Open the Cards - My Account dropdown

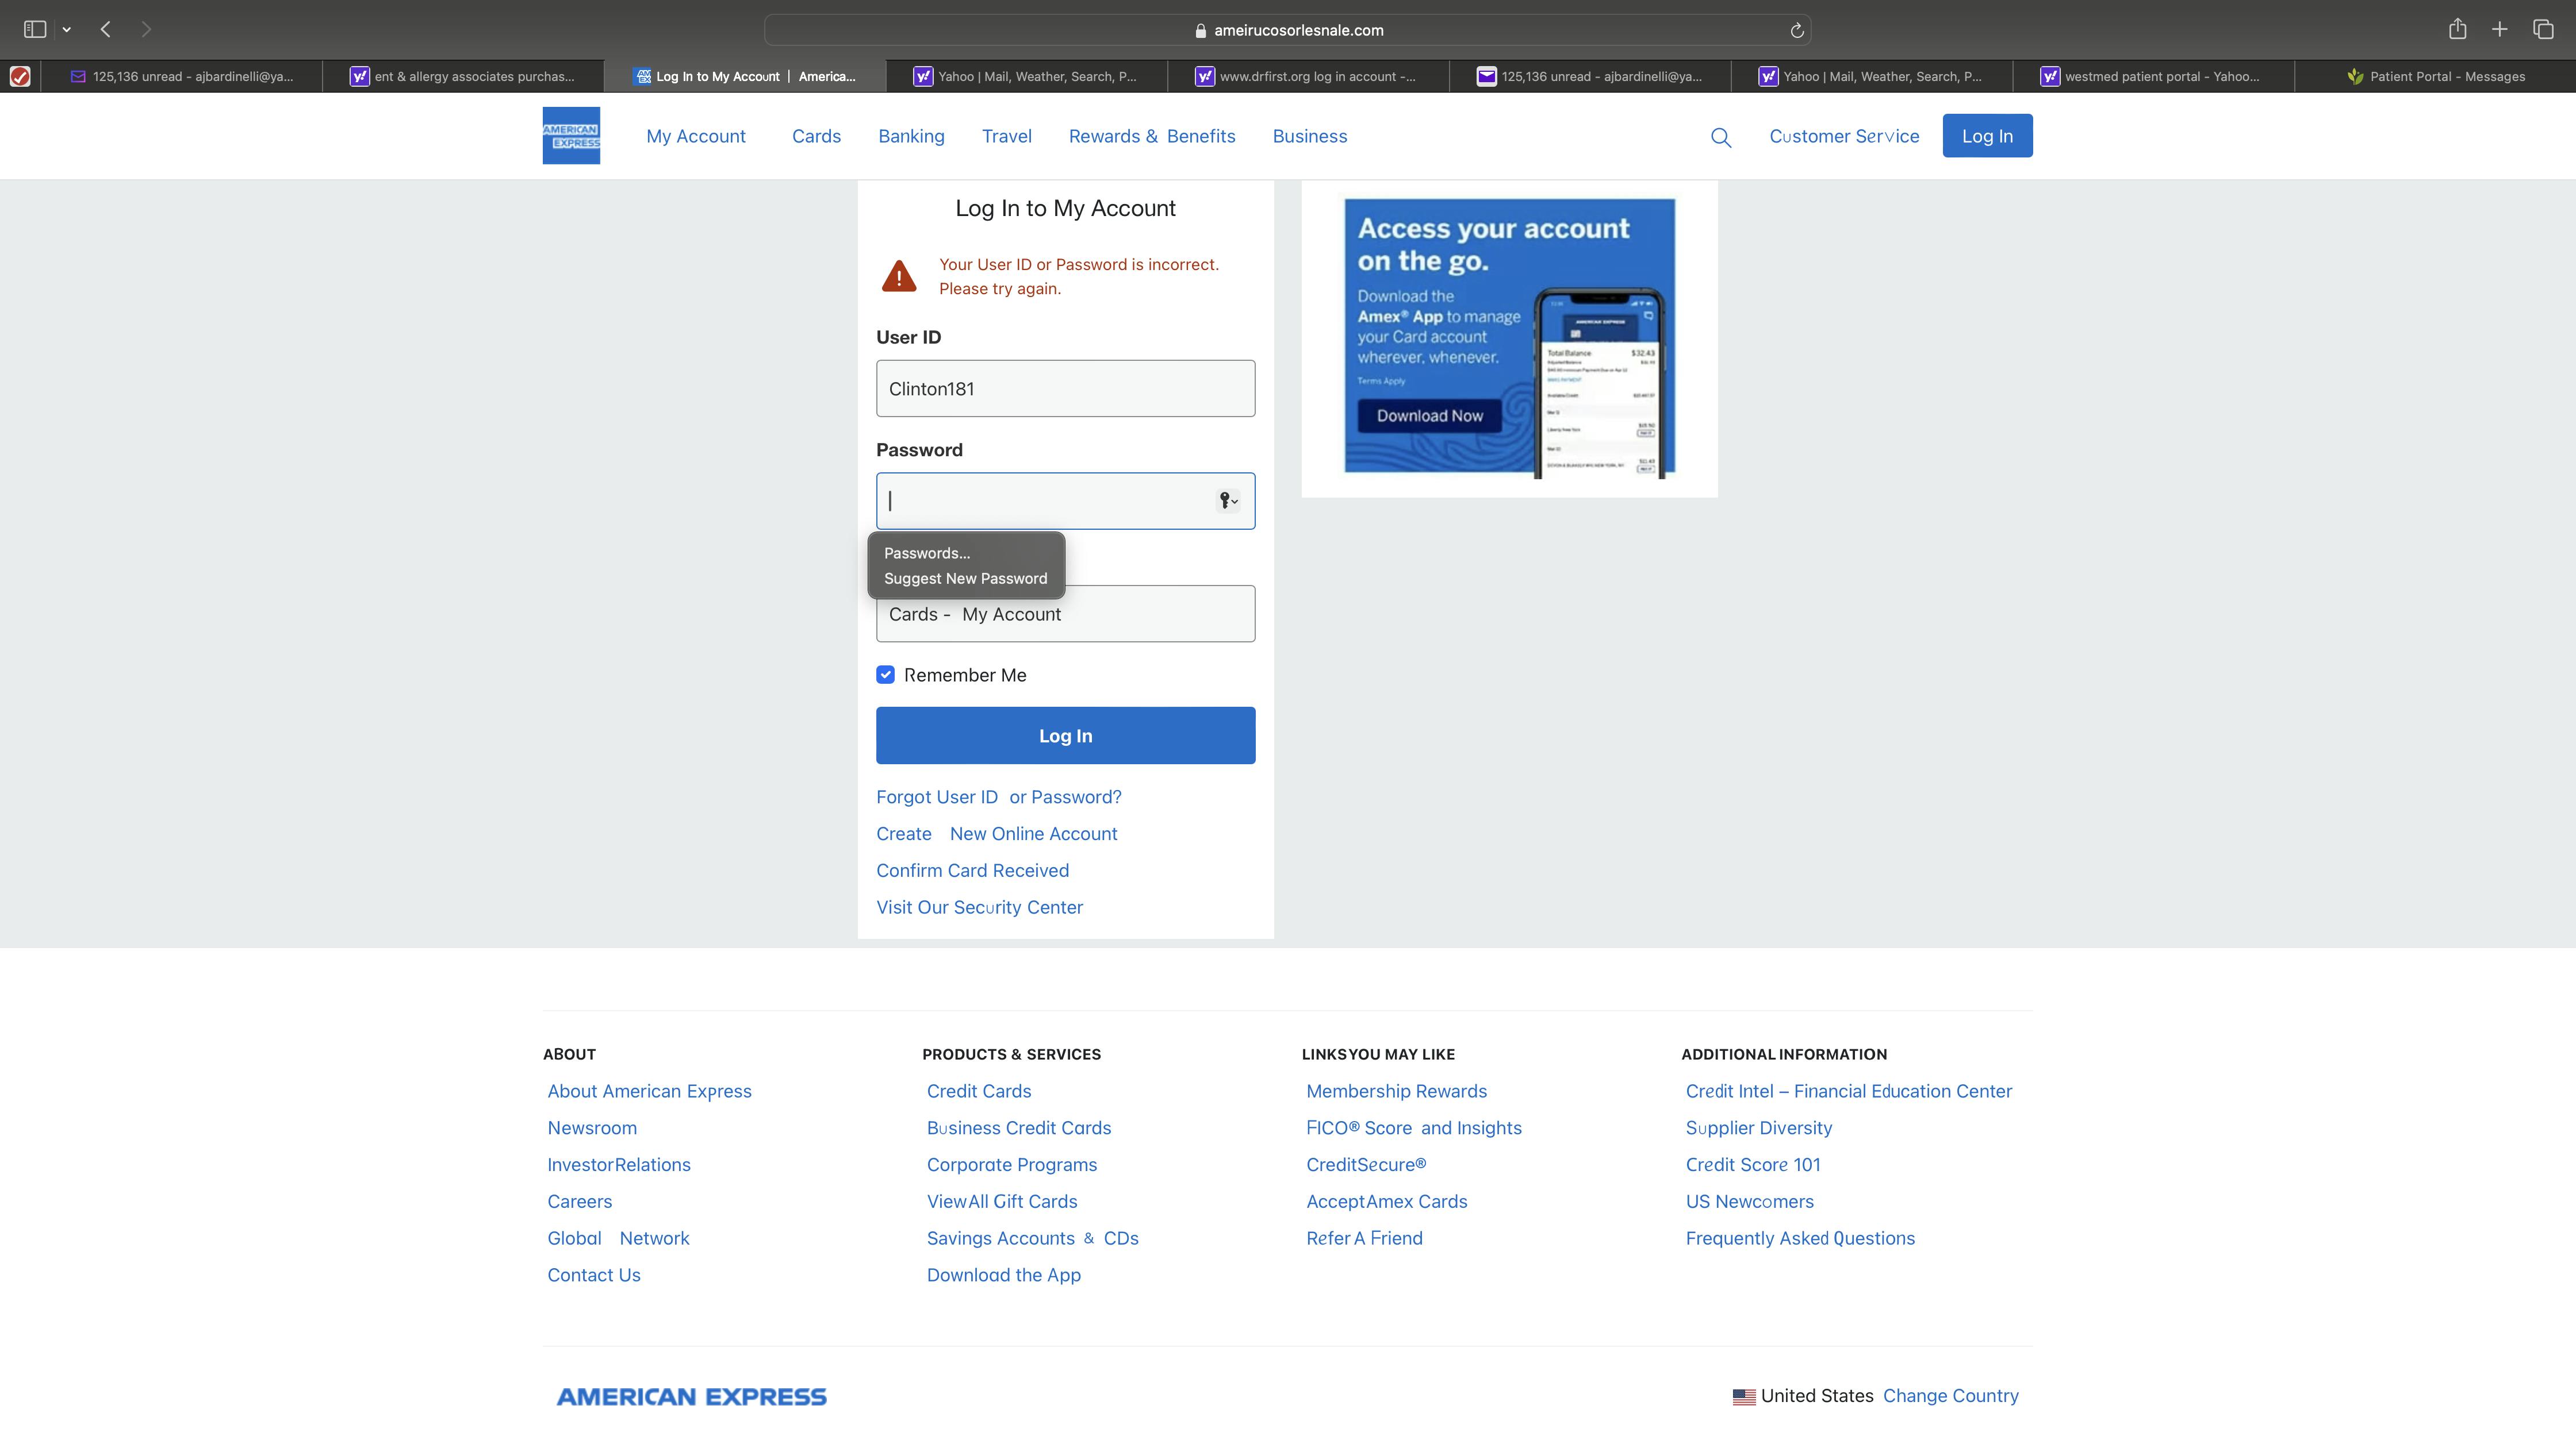pyautogui.click(x=1065, y=614)
